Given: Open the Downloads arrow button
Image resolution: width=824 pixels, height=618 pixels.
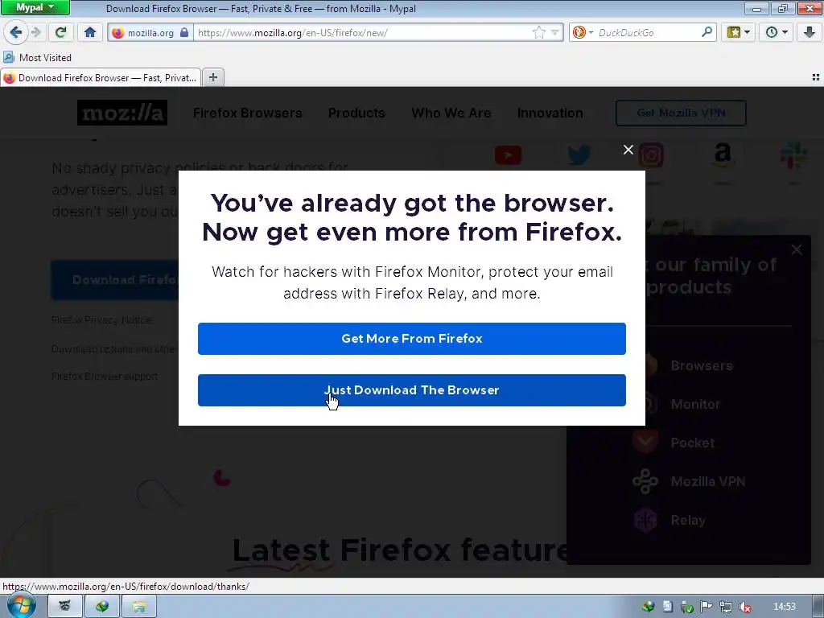Looking at the screenshot, I should (x=810, y=32).
